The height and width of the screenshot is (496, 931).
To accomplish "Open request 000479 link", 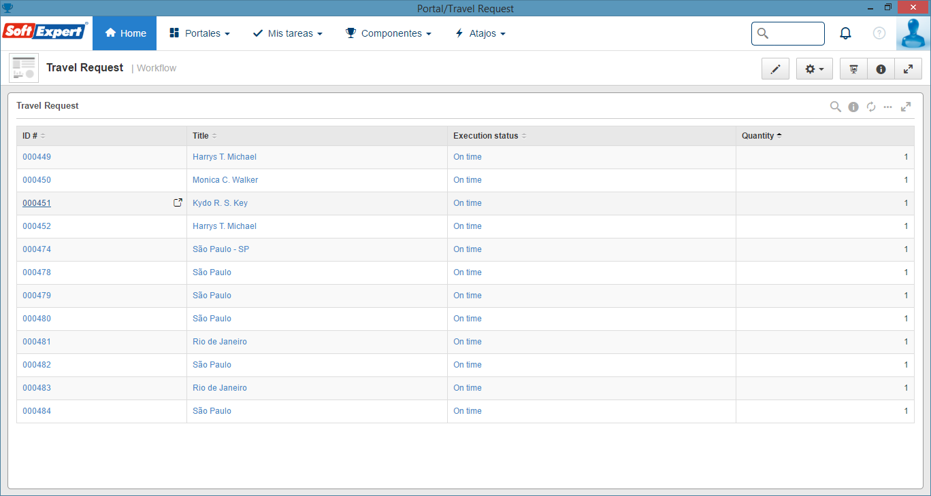I will click(37, 296).
